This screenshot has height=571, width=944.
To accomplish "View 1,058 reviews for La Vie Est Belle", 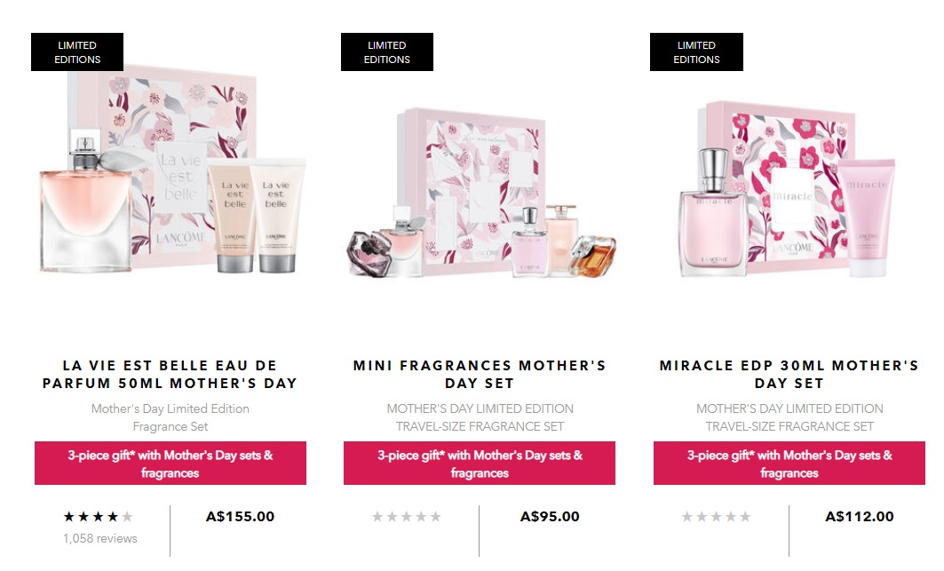I will [100, 538].
